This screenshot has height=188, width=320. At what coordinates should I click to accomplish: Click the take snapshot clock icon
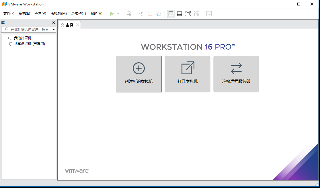pos(141,14)
